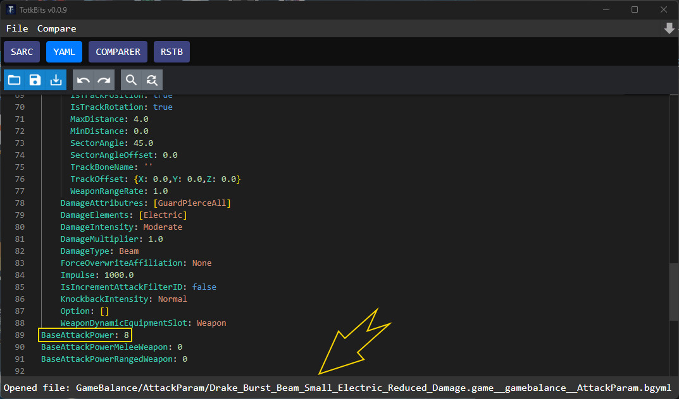Open the File menu
679x399 pixels.
(x=17, y=28)
